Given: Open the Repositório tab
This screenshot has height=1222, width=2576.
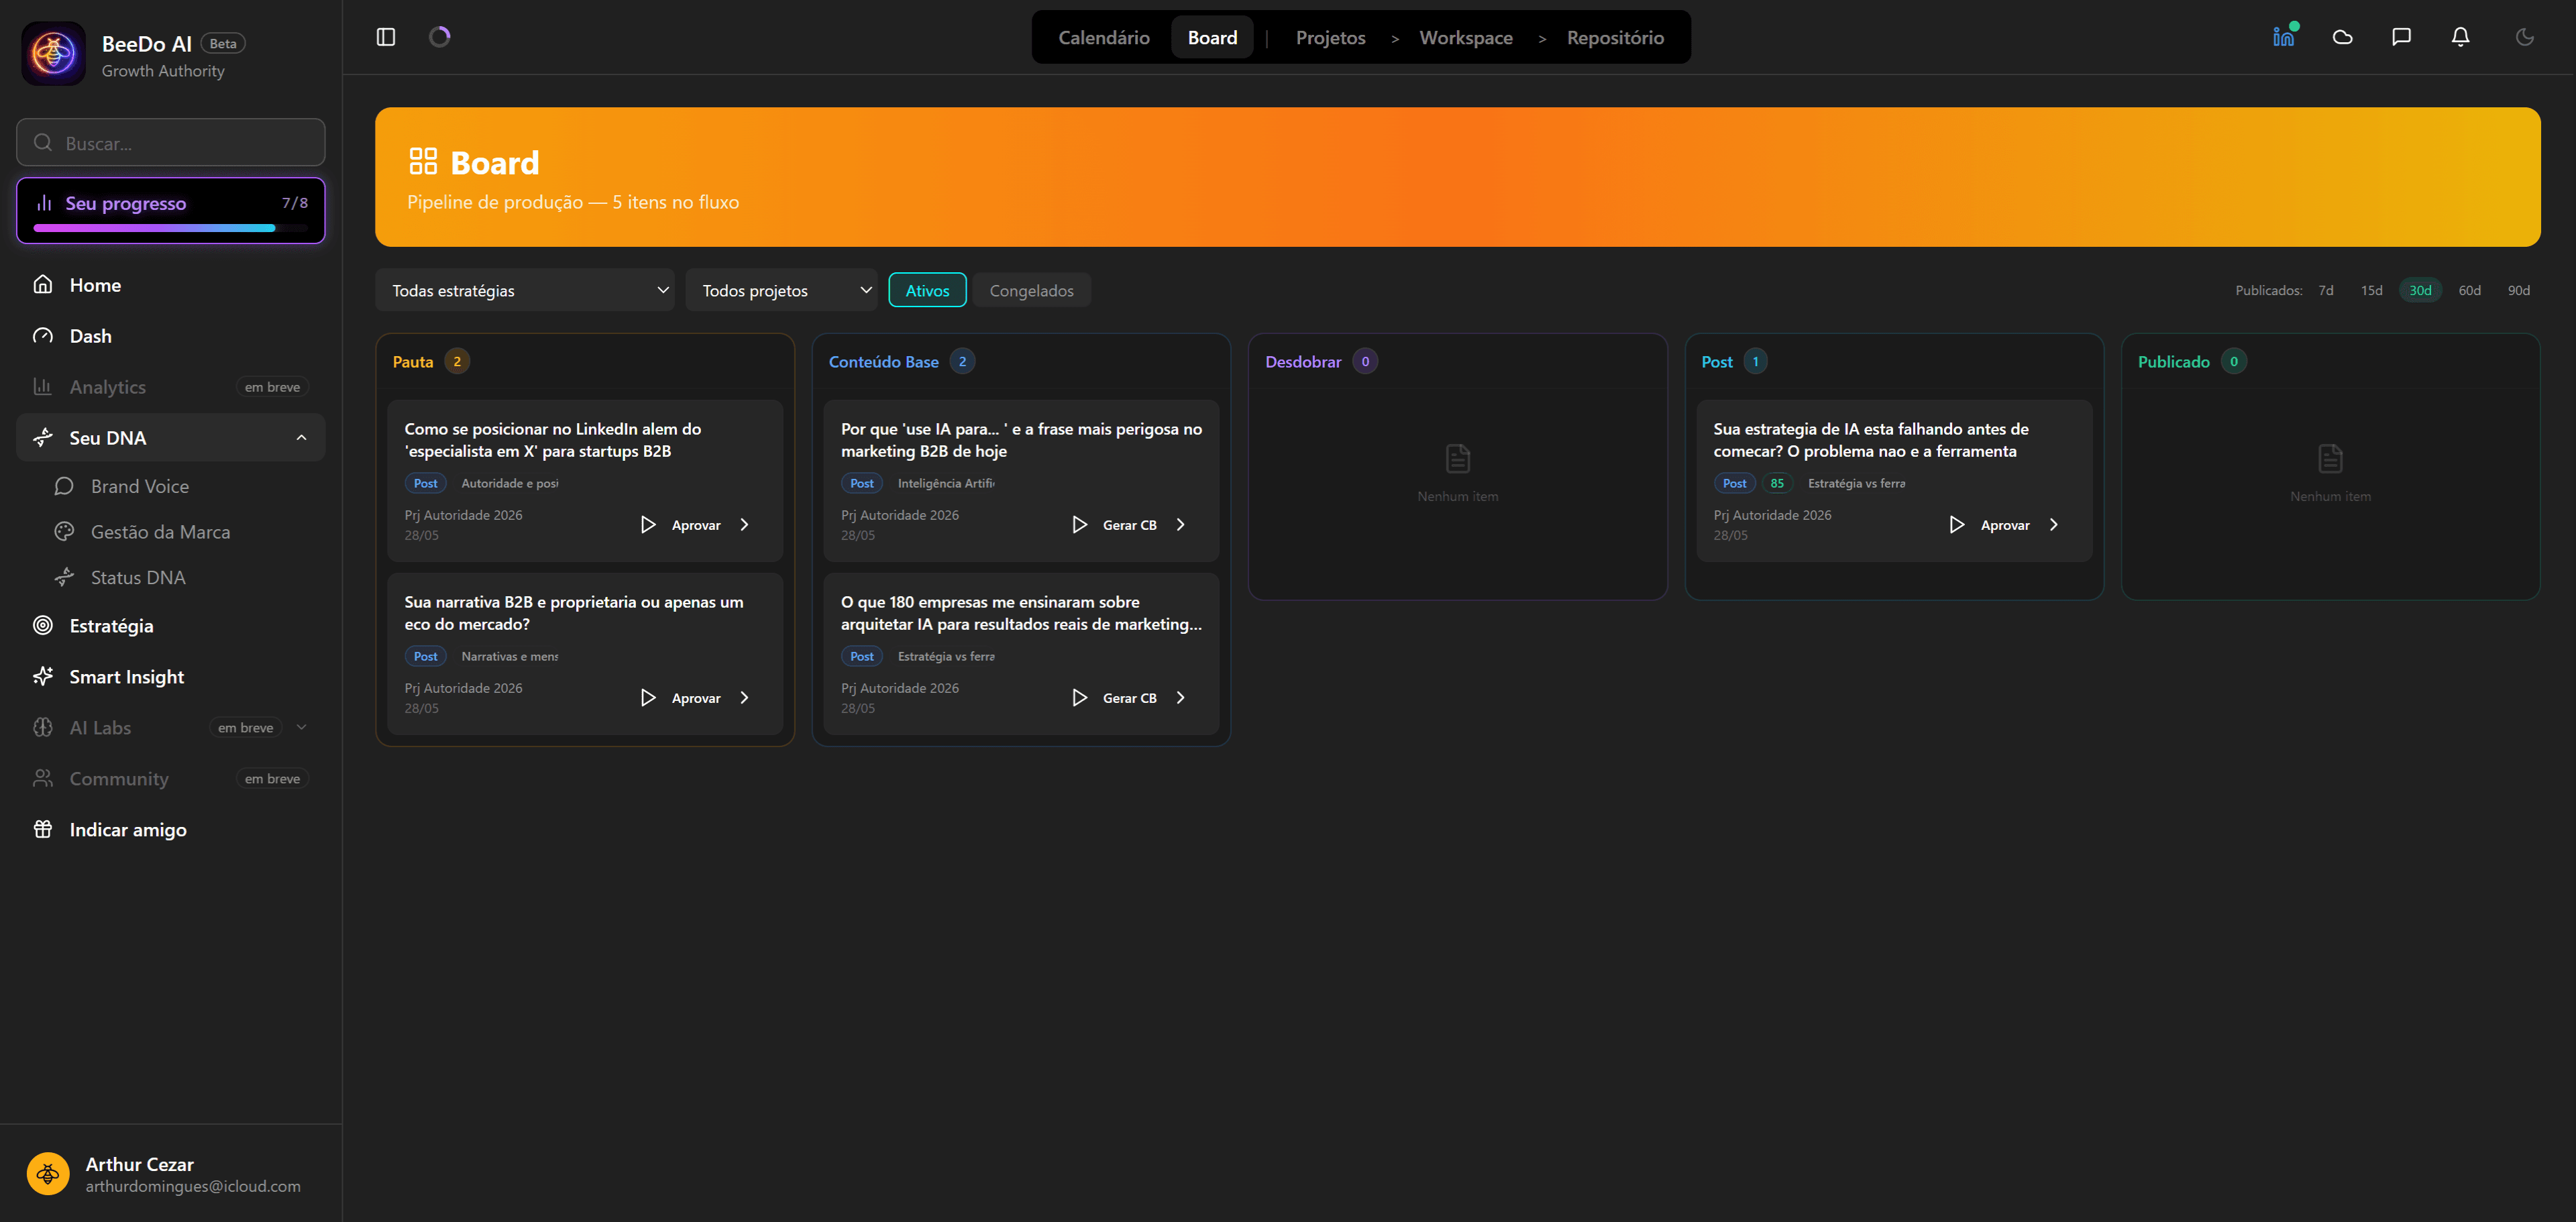Looking at the screenshot, I should [1615, 37].
